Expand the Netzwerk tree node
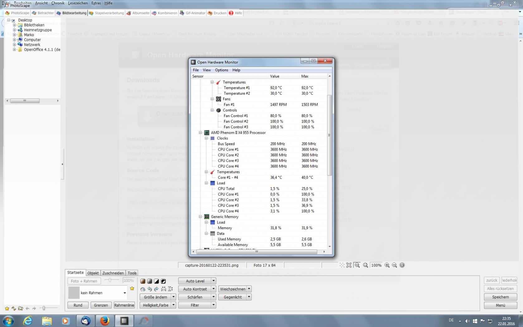Viewport: 523px width, 327px height. coord(14,45)
